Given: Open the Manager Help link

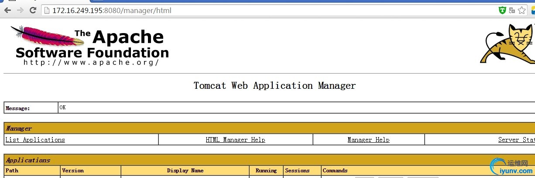Looking at the screenshot, I should pyautogui.click(x=368, y=140).
